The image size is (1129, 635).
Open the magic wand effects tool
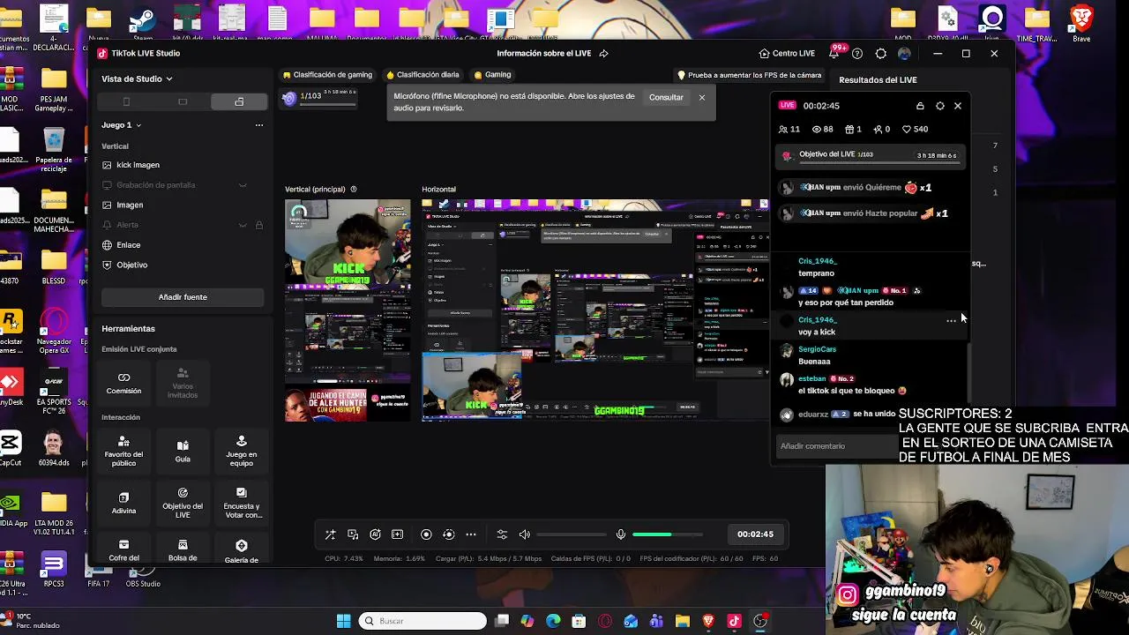pyautogui.click(x=330, y=534)
